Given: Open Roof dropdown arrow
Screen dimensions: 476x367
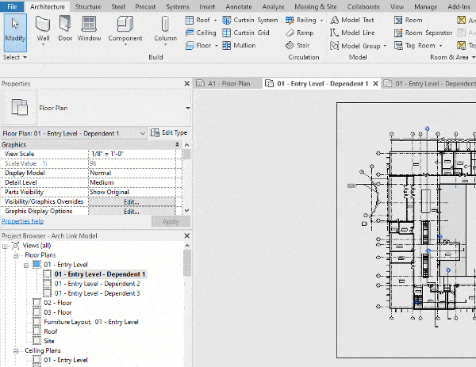Looking at the screenshot, I should [x=215, y=21].
